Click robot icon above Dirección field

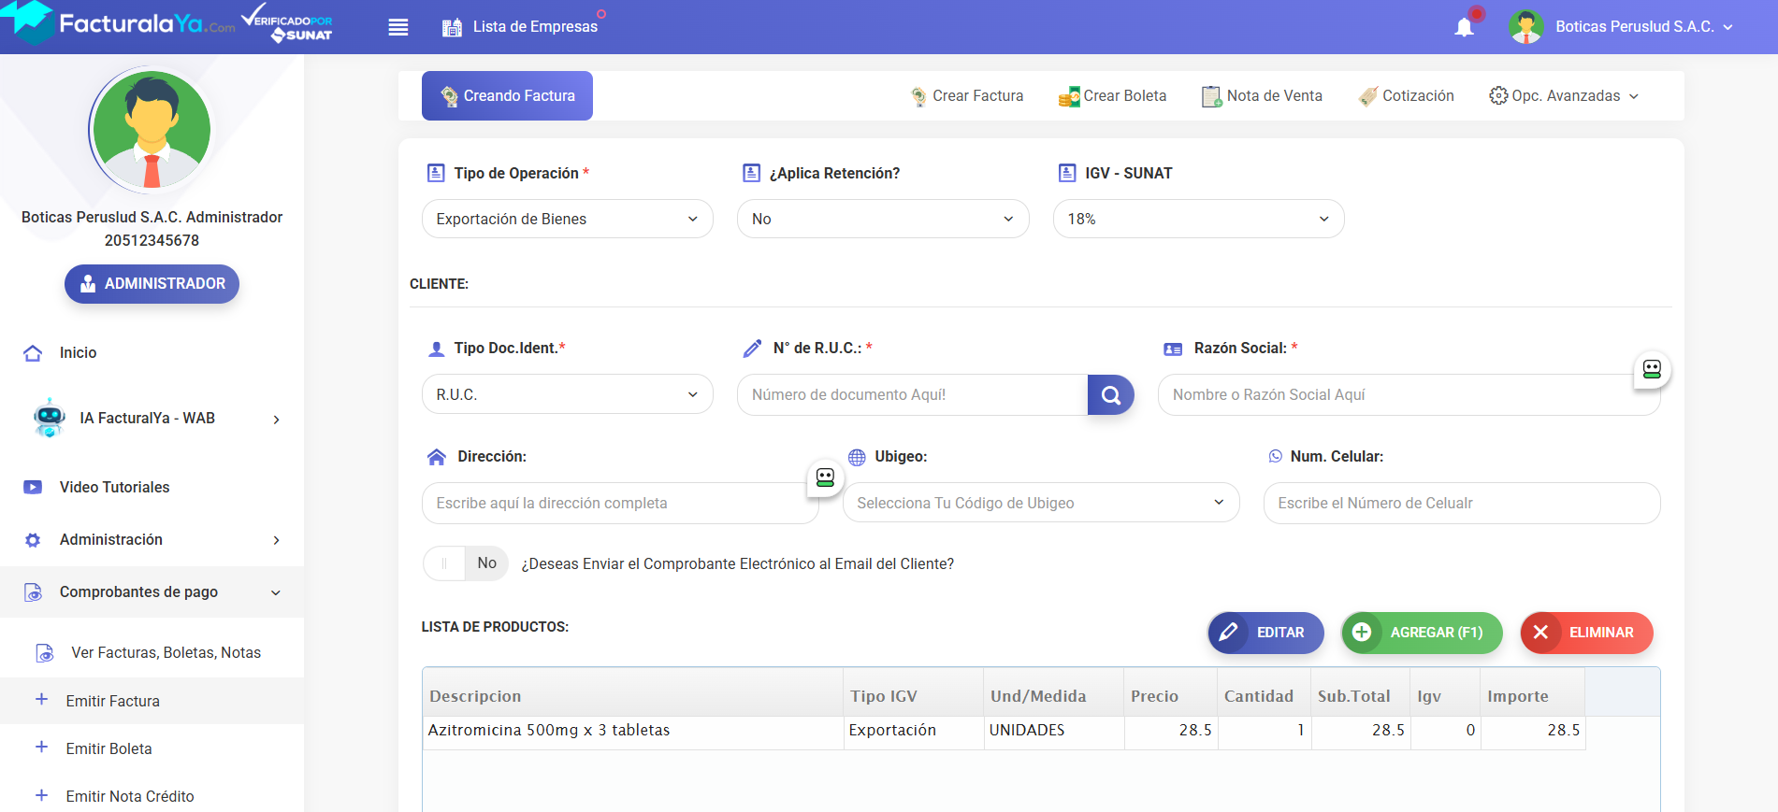(x=825, y=478)
